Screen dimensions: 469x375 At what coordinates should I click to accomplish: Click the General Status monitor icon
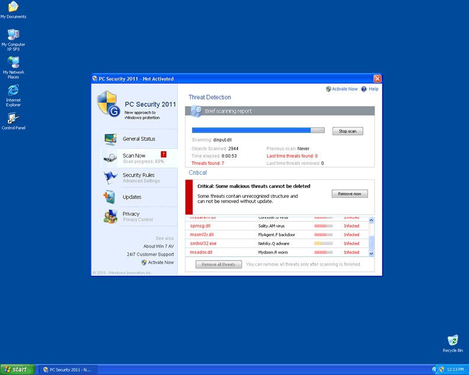pos(110,139)
